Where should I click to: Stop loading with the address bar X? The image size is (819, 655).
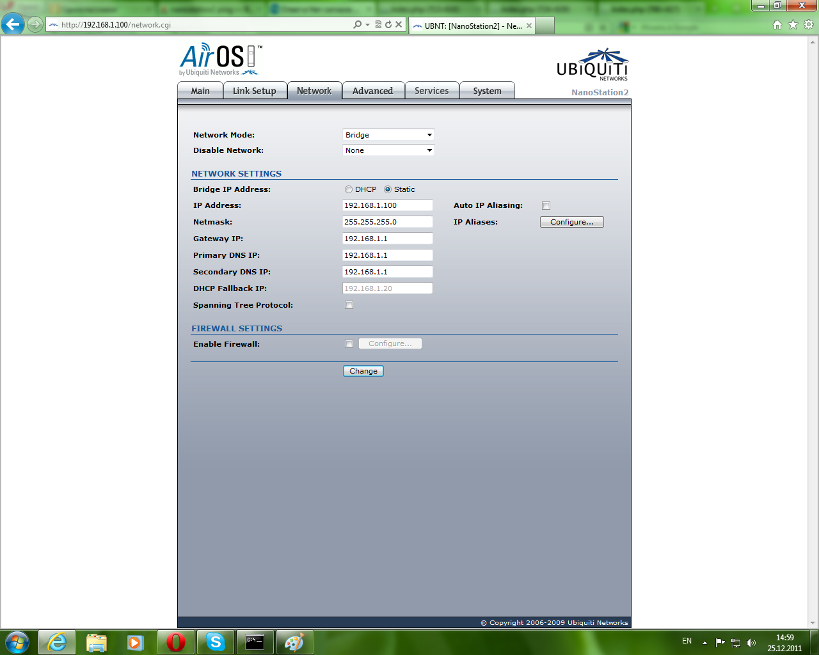pos(399,24)
